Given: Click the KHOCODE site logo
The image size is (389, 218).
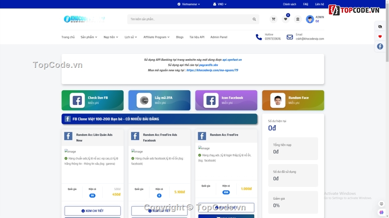Looking at the screenshot, I should [84, 19].
